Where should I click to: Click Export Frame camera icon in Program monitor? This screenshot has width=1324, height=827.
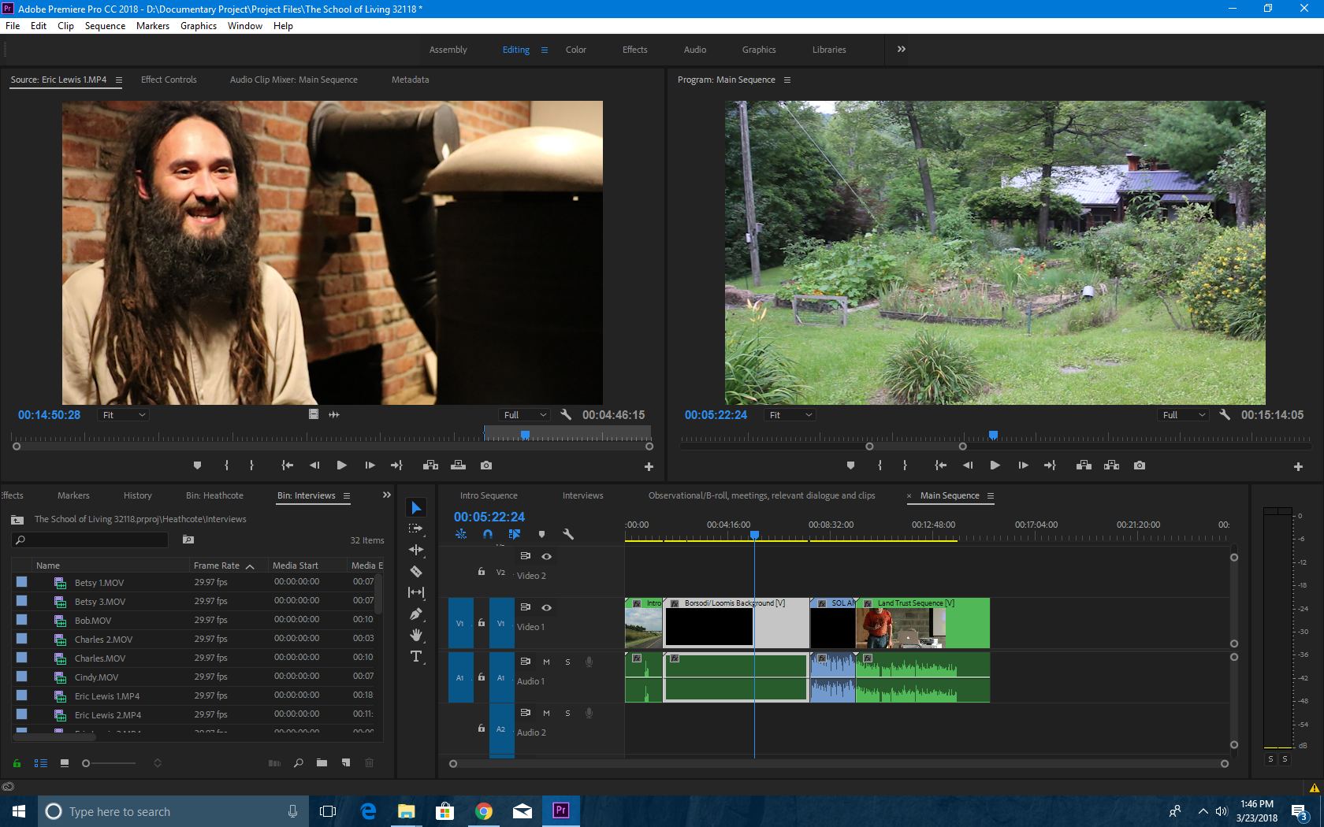(1140, 465)
